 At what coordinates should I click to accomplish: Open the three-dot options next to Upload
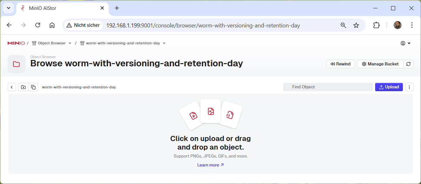point(409,87)
